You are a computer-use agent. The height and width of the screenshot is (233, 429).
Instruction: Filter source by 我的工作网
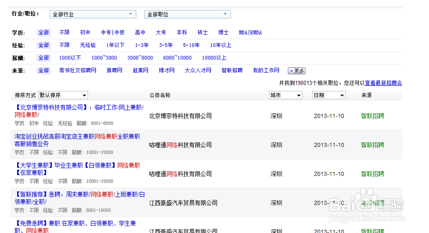pos(266,70)
